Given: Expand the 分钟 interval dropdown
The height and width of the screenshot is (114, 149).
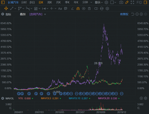Looking at the screenshot, I should tap(87, 2).
